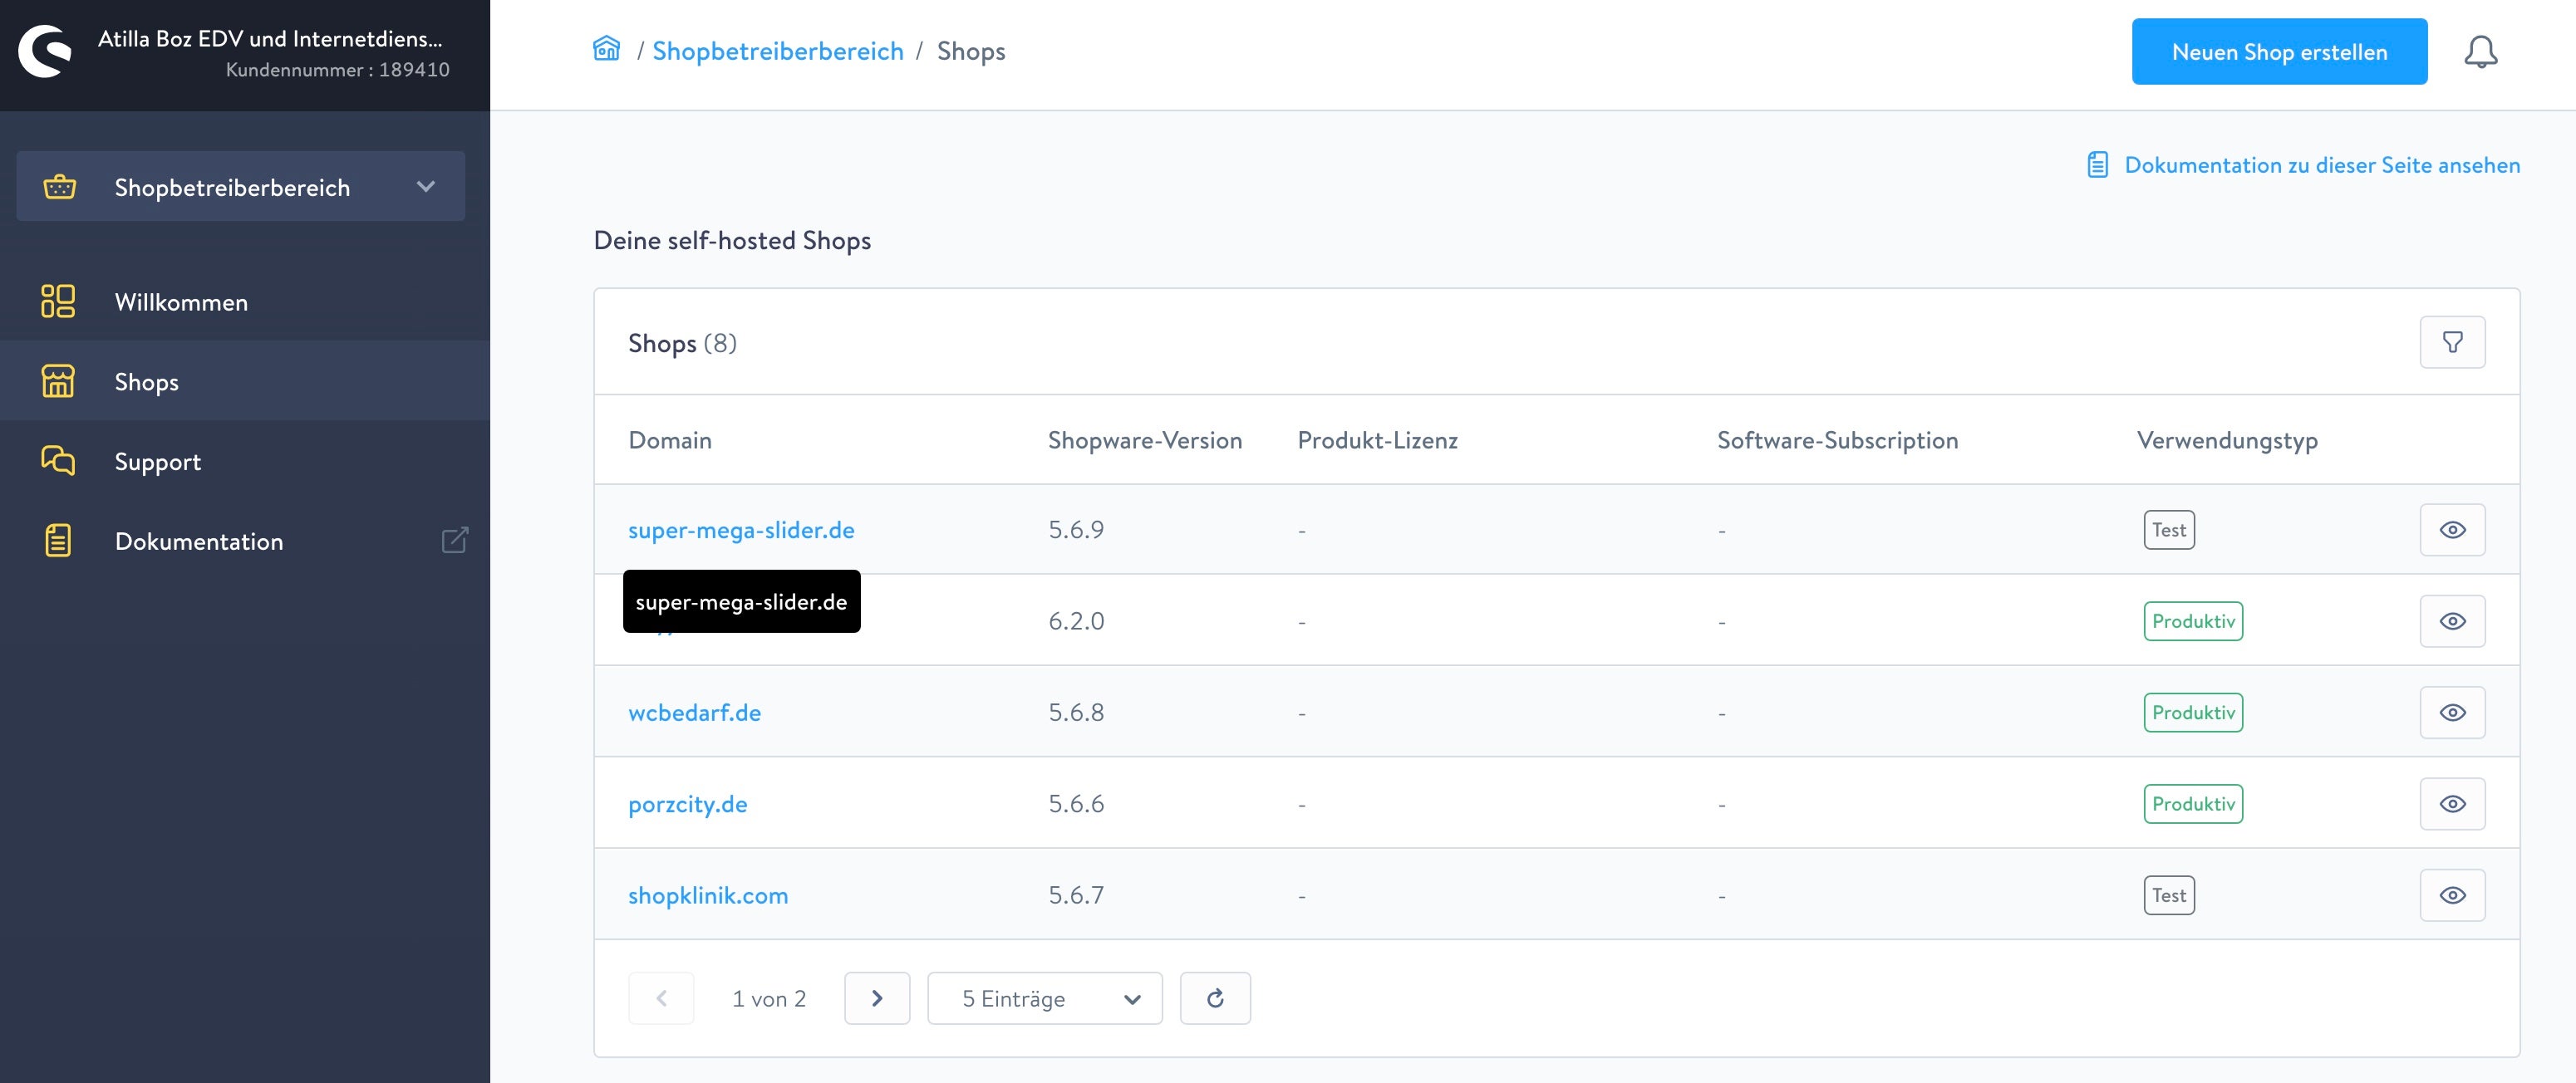
Task: Click the Shopbetreiberbereich breadcrumb link
Action: [x=777, y=51]
